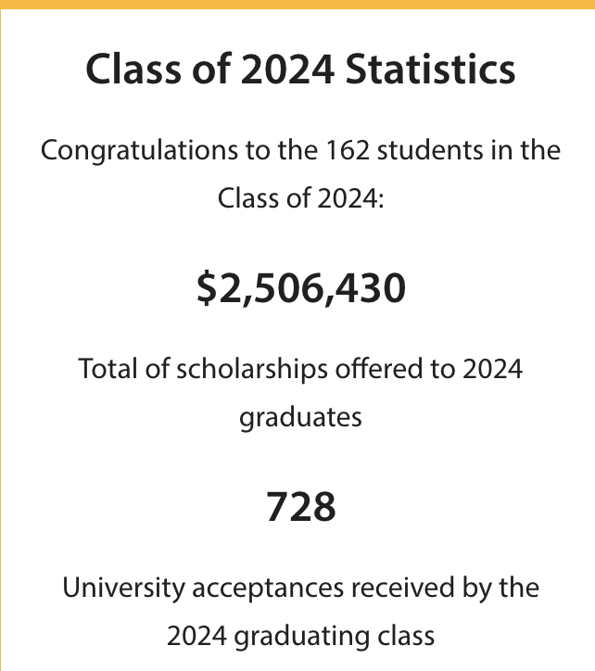Select the word "Statistics" in the heading
The height and width of the screenshot is (671, 595).
431,69
